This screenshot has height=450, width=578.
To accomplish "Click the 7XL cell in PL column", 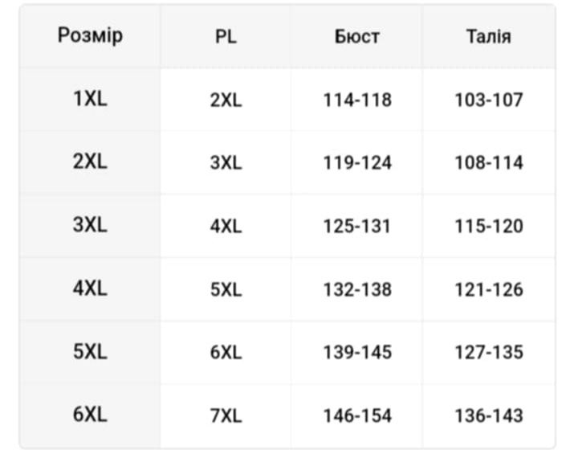I will pyautogui.click(x=226, y=416).
